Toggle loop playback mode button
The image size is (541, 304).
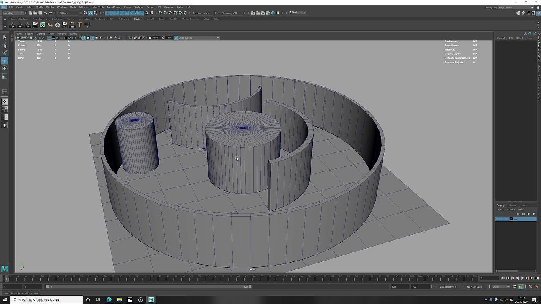514,287
